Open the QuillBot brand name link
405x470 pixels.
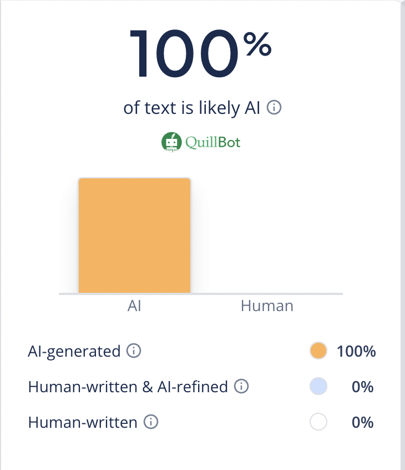coord(214,142)
